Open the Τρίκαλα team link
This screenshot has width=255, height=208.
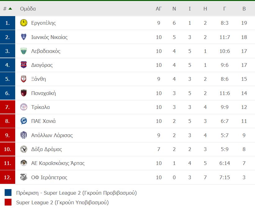pos(41,107)
